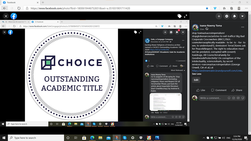Open Task View on the taskbar
The image size is (251, 141).
pyautogui.click(x=76, y=138)
